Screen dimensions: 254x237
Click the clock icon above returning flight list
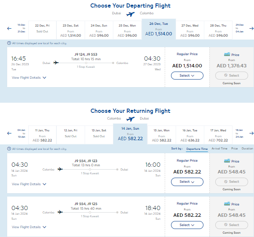9,149
